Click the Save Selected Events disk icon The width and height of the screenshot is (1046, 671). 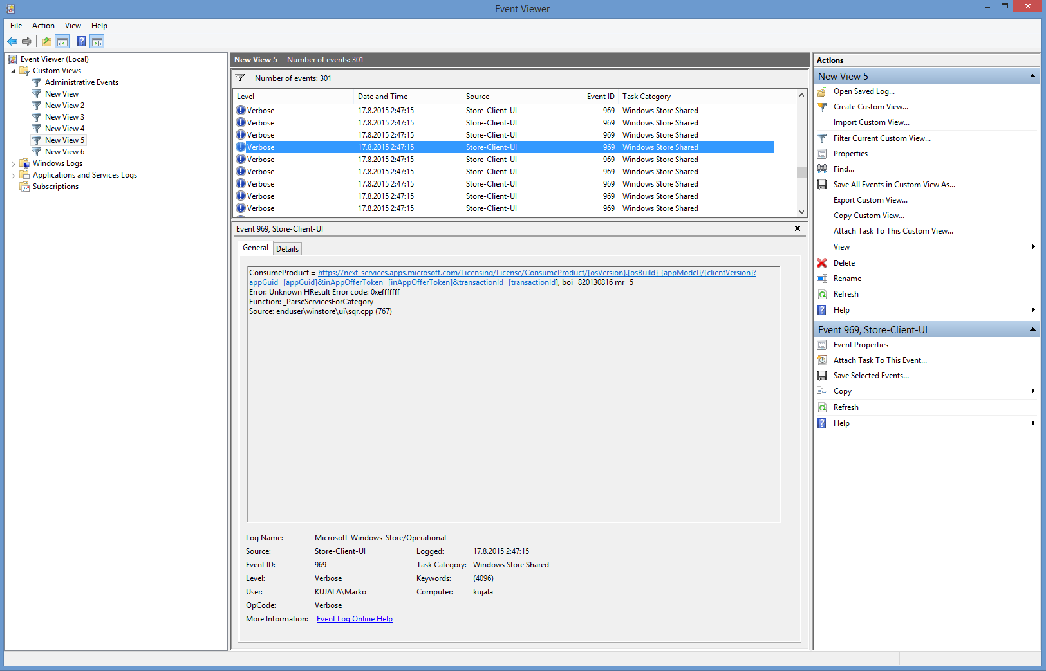pos(822,376)
